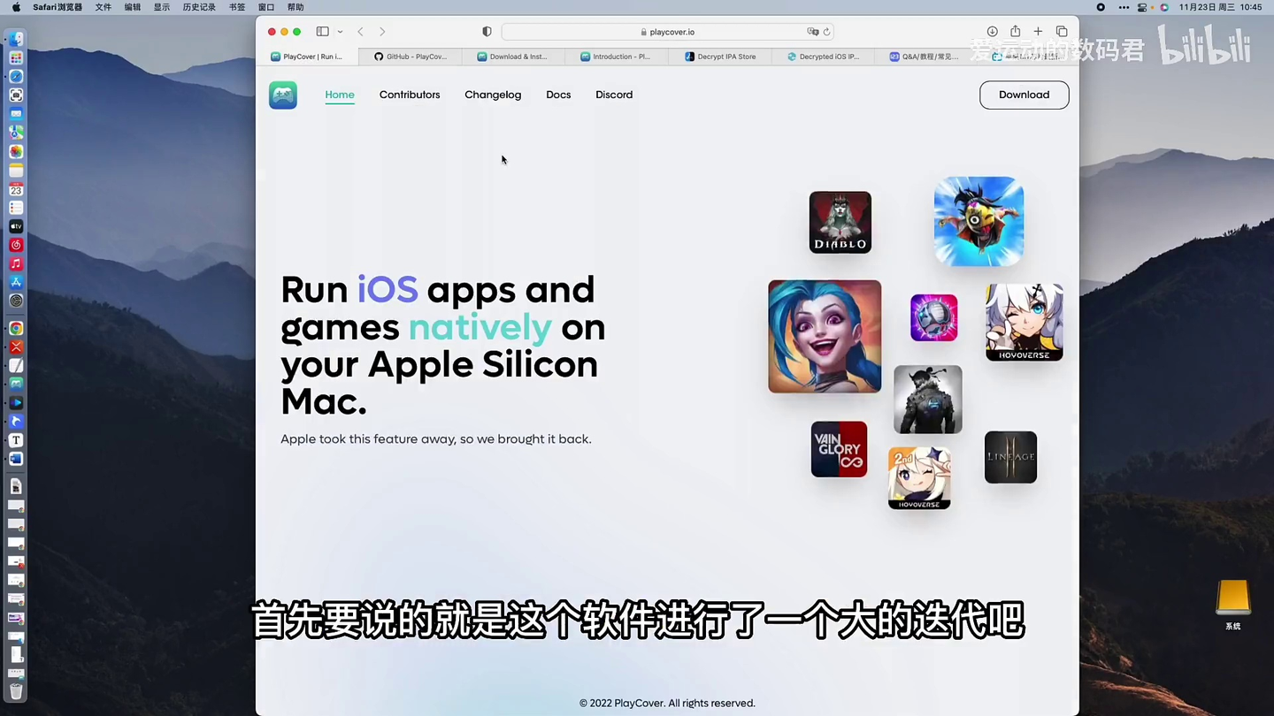Open the Screenshot app in the dock

click(x=16, y=95)
